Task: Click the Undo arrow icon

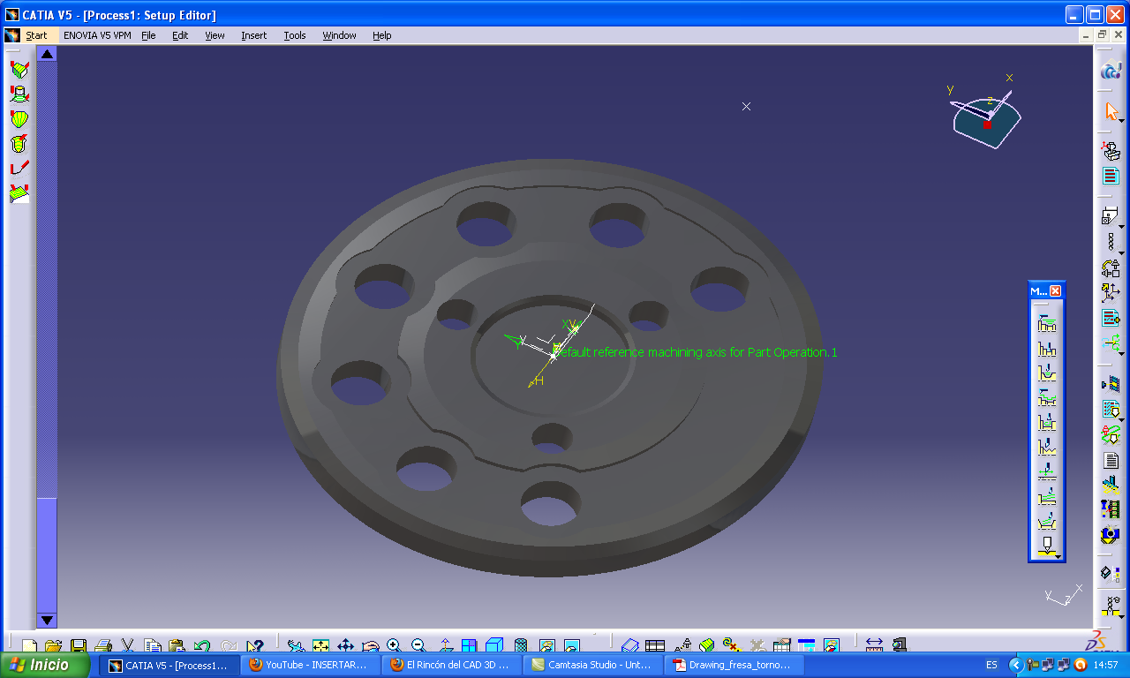Action: pos(201,646)
